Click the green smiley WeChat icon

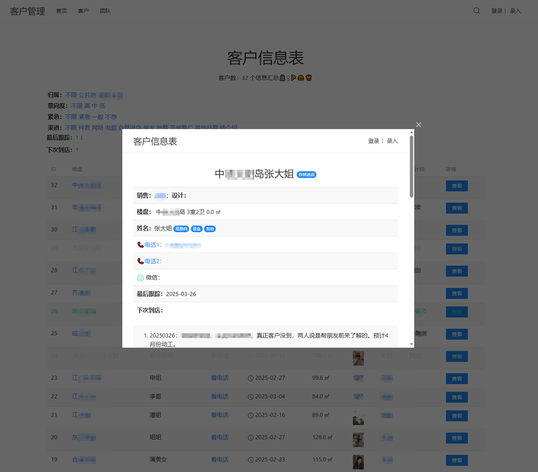140,278
